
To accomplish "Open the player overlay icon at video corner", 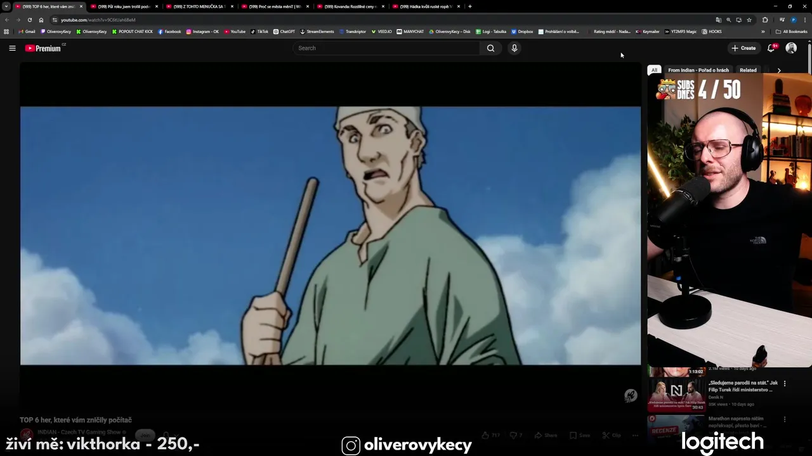I will tap(630, 396).
